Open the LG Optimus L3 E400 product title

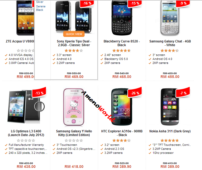(x=26, y=133)
